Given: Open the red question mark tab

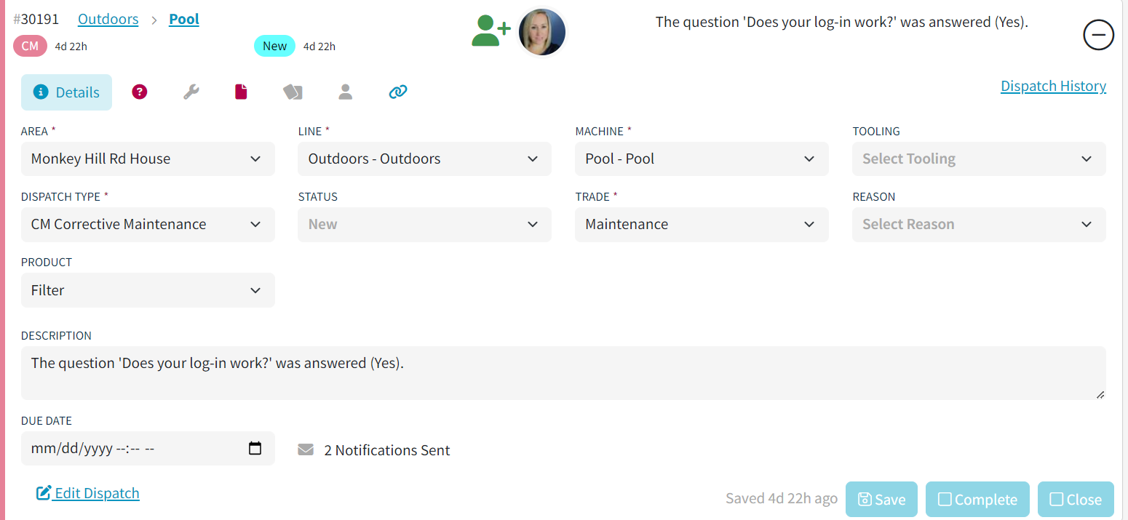Looking at the screenshot, I should click(140, 92).
